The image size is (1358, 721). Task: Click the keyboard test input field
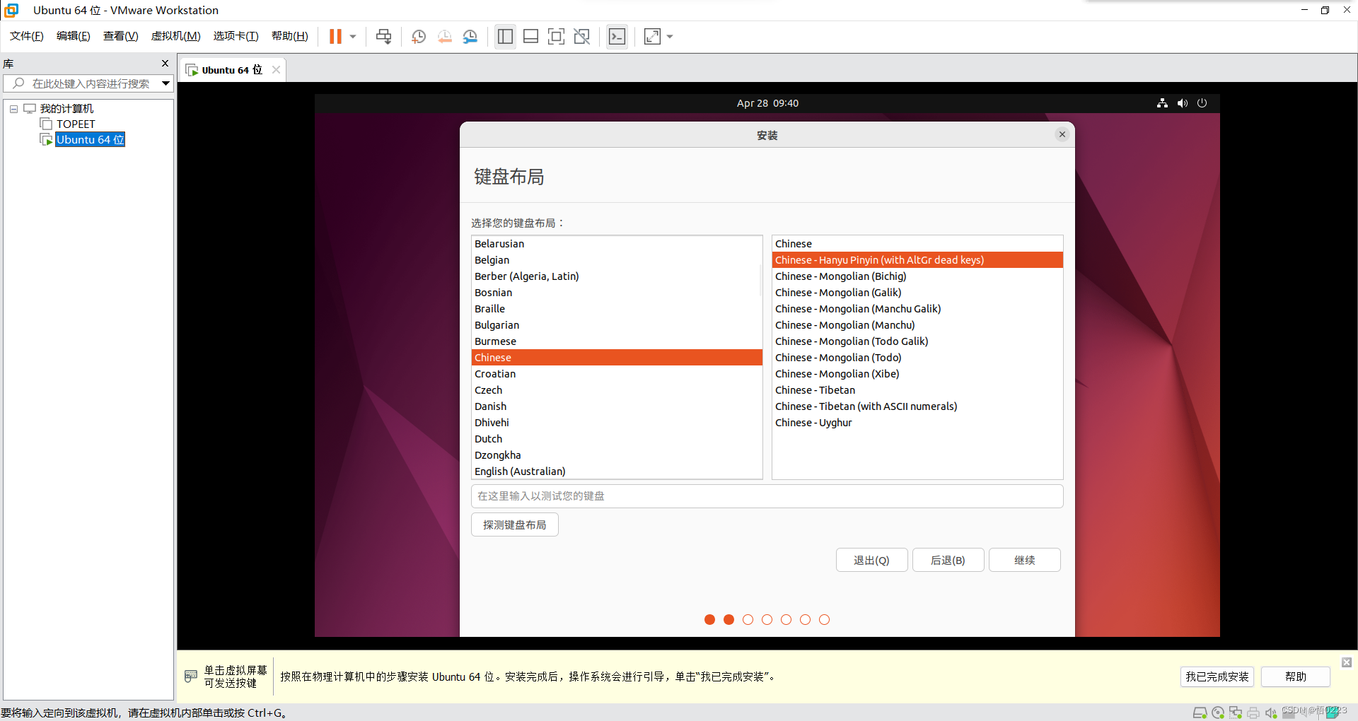point(767,496)
